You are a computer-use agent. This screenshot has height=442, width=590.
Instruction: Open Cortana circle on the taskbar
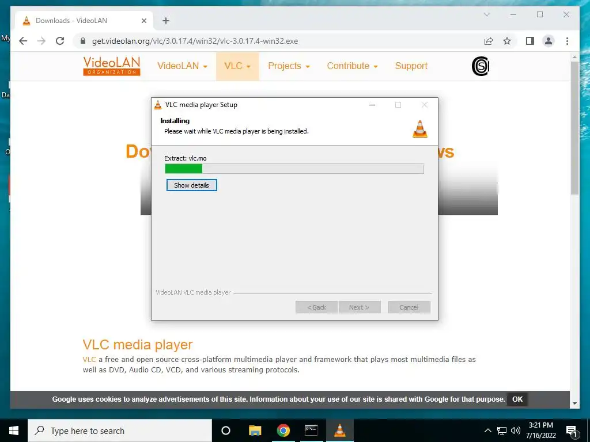(225, 430)
